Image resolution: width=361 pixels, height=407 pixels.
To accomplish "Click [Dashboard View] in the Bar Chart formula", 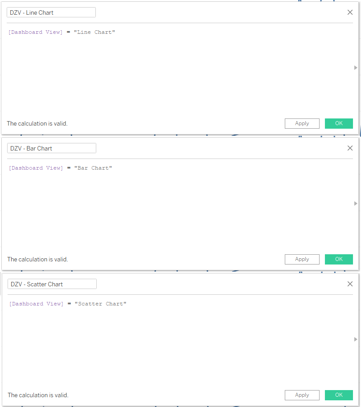I will [36, 168].
